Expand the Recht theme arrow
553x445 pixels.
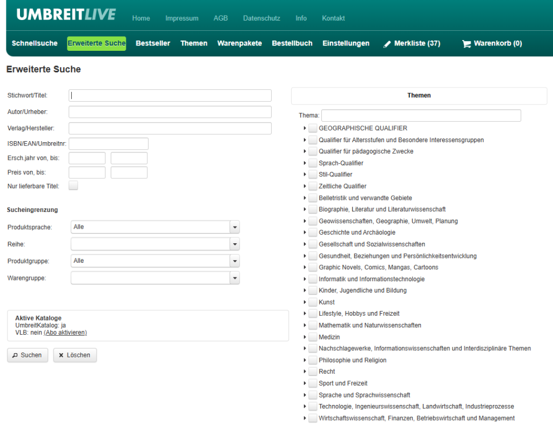pyautogui.click(x=305, y=371)
